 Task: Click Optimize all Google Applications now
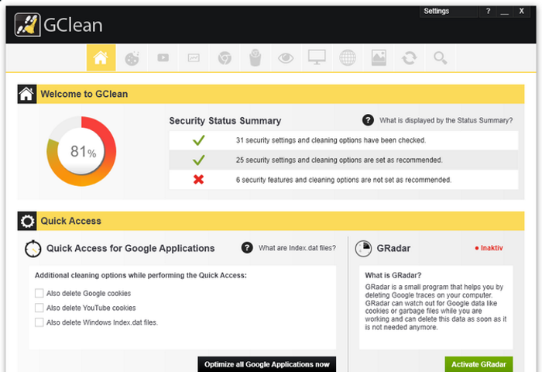(x=267, y=364)
